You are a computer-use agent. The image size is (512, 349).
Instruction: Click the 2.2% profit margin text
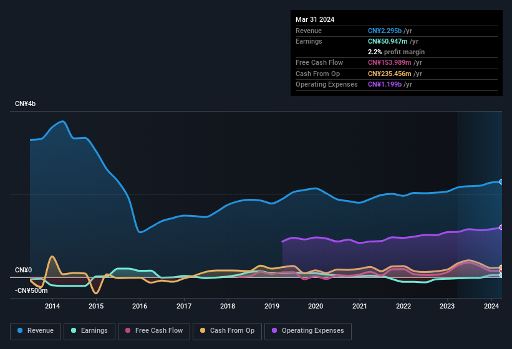pos(396,52)
